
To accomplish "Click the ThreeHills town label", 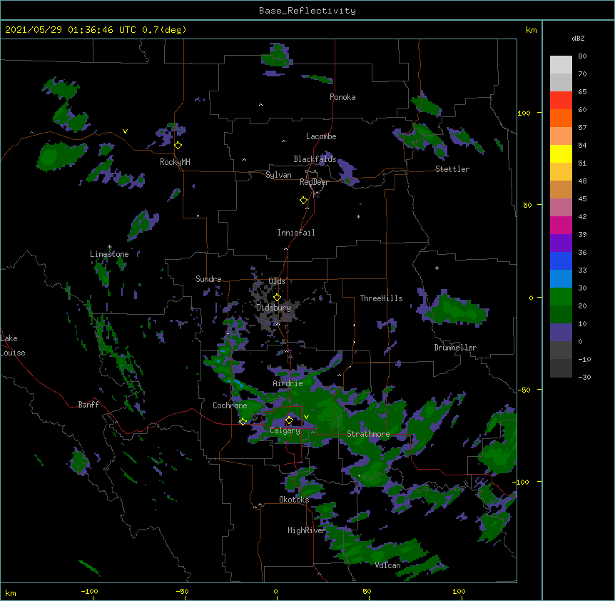I will click(x=381, y=298).
